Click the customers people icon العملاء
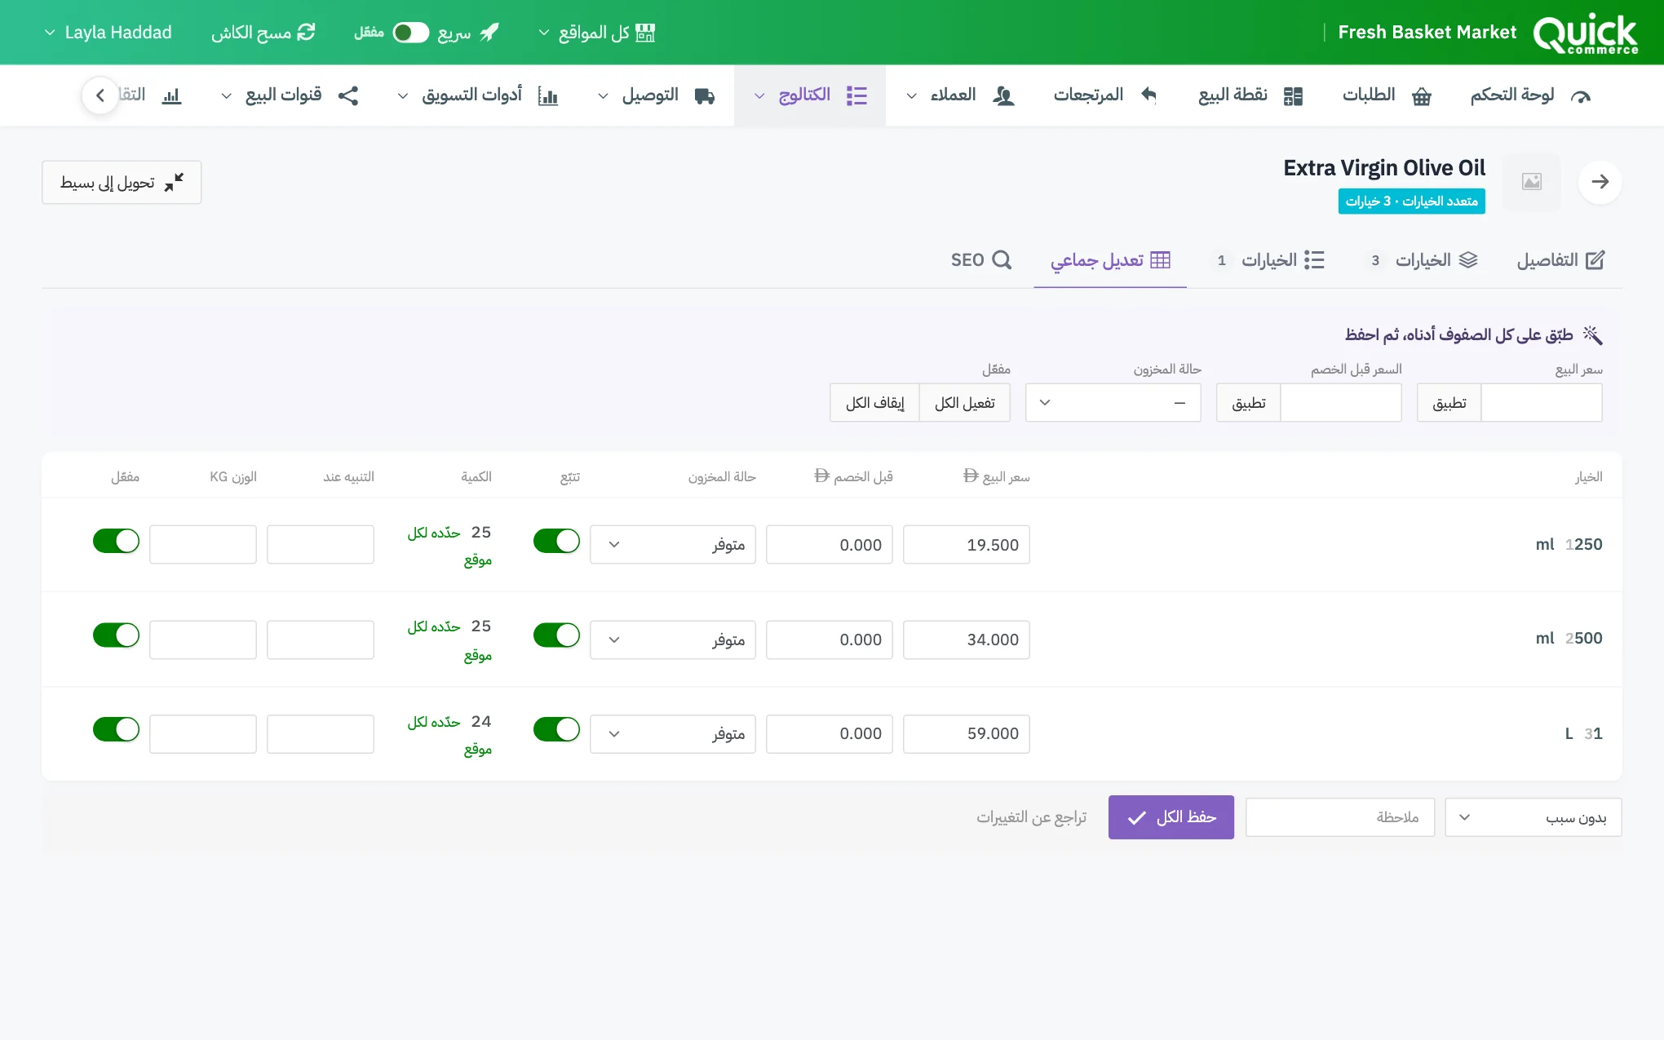 click(x=1004, y=96)
